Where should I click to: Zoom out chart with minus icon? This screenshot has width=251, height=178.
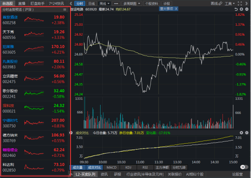coord(247,9)
